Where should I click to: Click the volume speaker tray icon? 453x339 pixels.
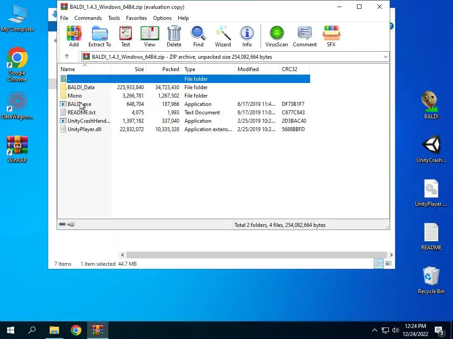click(x=395, y=330)
